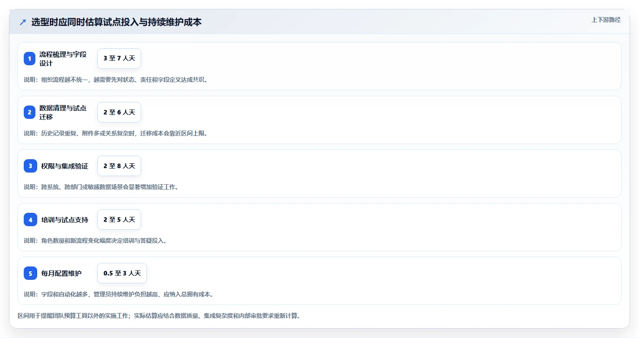This screenshot has height=338, width=639.
Task: Click the 2 至 5 人天 chip
Action: [x=119, y=220]
